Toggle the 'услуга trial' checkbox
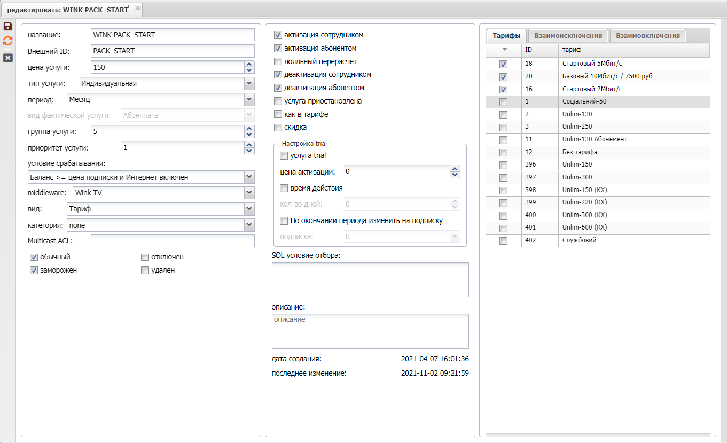This screenshot has height=443, width=727. [x=284, y=156]
